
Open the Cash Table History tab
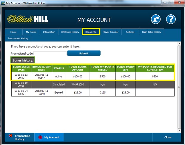click(152, 32)
